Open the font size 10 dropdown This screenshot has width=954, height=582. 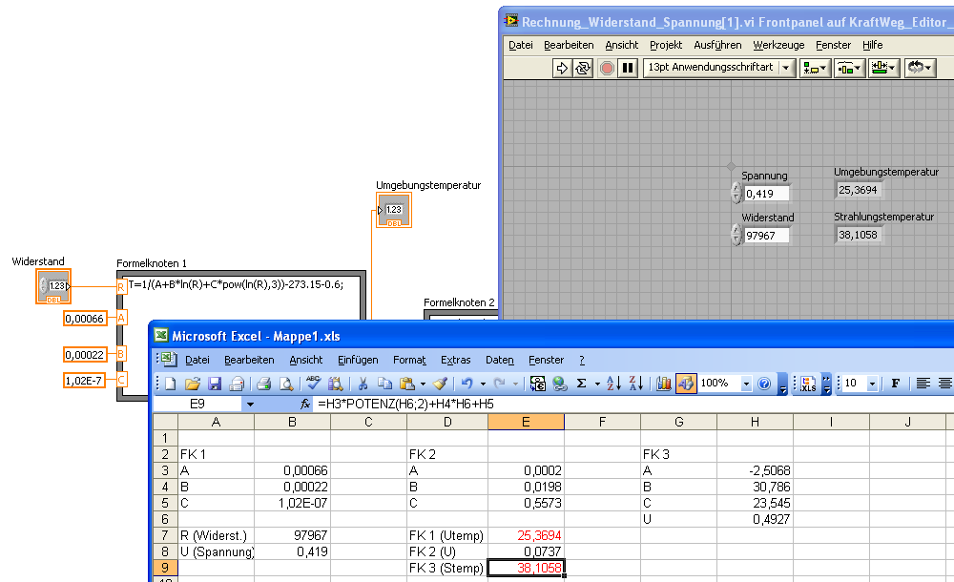872,384
